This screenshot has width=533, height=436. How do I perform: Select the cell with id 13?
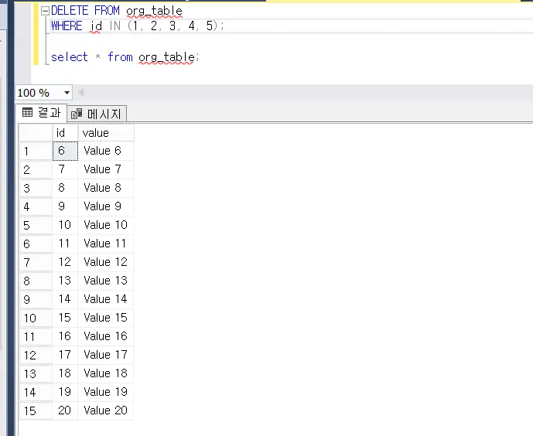pos(65,281)
